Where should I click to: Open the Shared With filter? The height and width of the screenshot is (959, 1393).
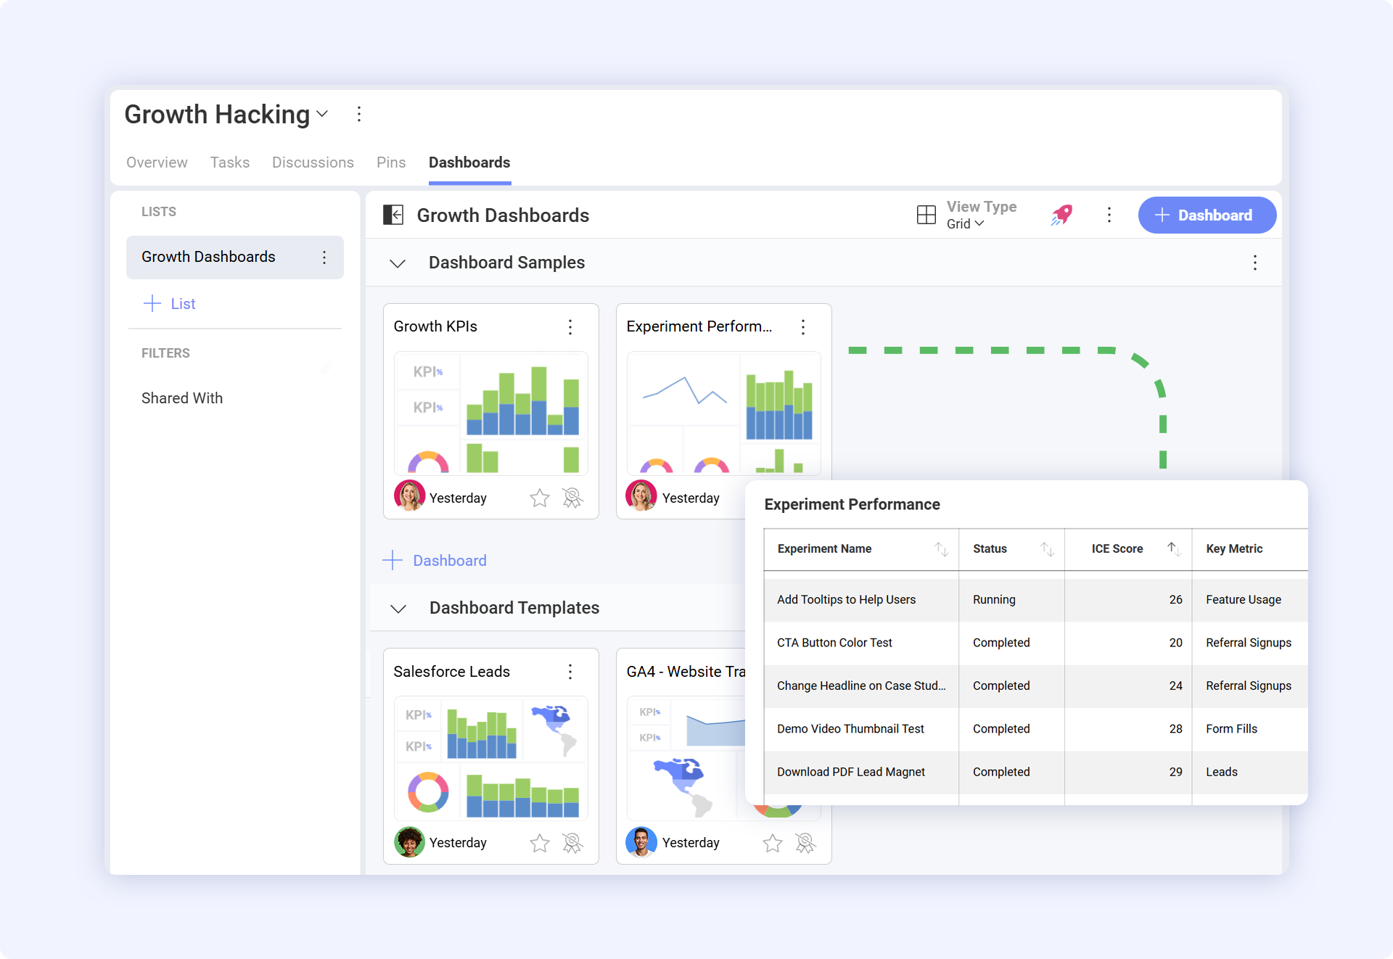click(182, 398)
